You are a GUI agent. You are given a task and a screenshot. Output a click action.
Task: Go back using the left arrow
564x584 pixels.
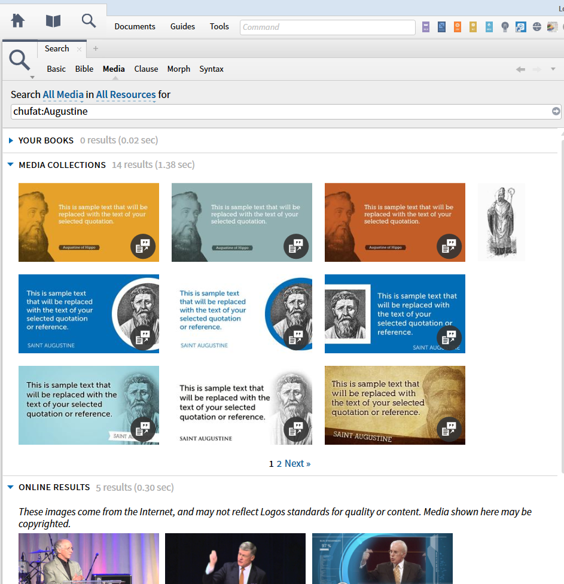(x=521, y=69)
